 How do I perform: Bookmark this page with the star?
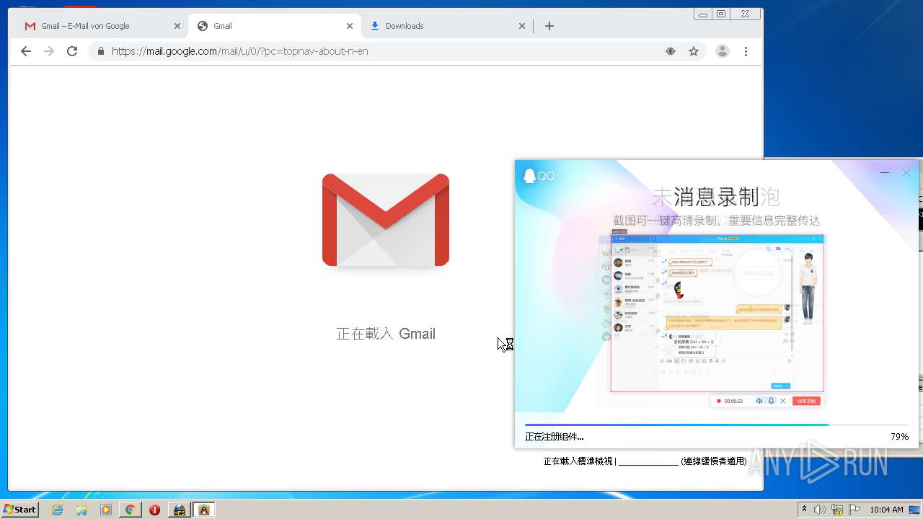tap(694, 51)
